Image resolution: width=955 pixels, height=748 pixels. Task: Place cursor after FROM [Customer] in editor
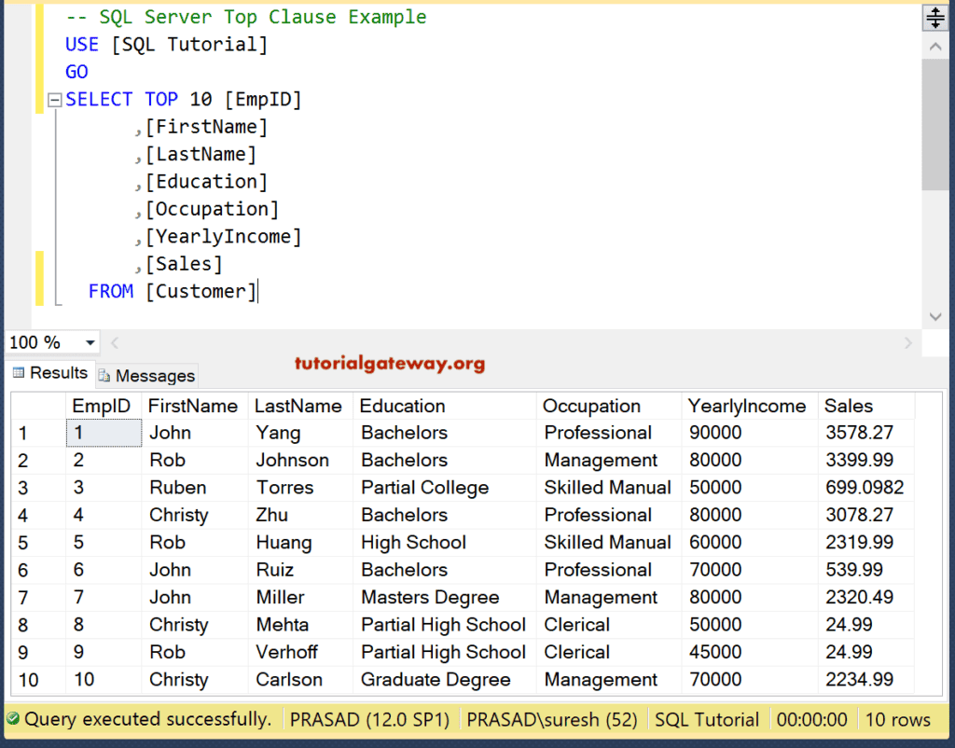(x=258, y=292)
